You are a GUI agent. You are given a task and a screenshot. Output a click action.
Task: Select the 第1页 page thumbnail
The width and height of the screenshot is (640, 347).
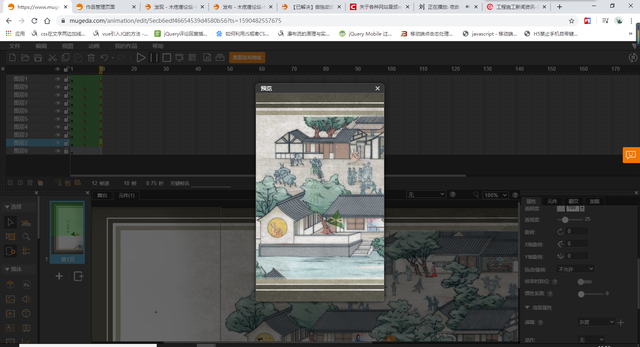[67, 232]
